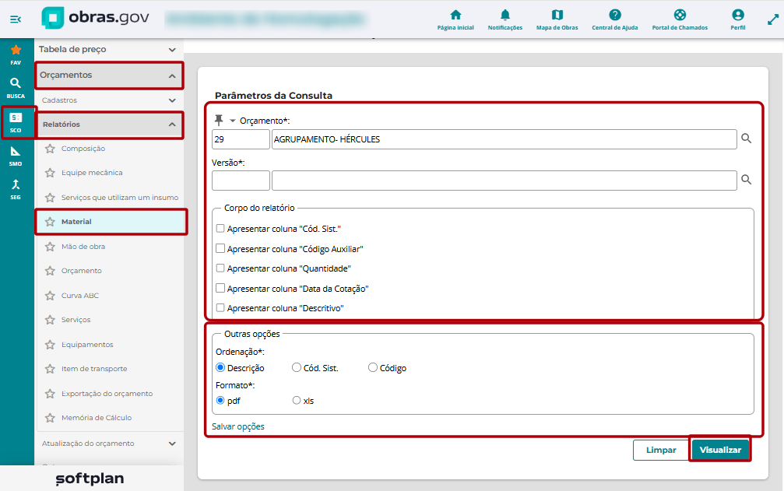Select SMO module in left rail
784x491 pixels.
16,156
